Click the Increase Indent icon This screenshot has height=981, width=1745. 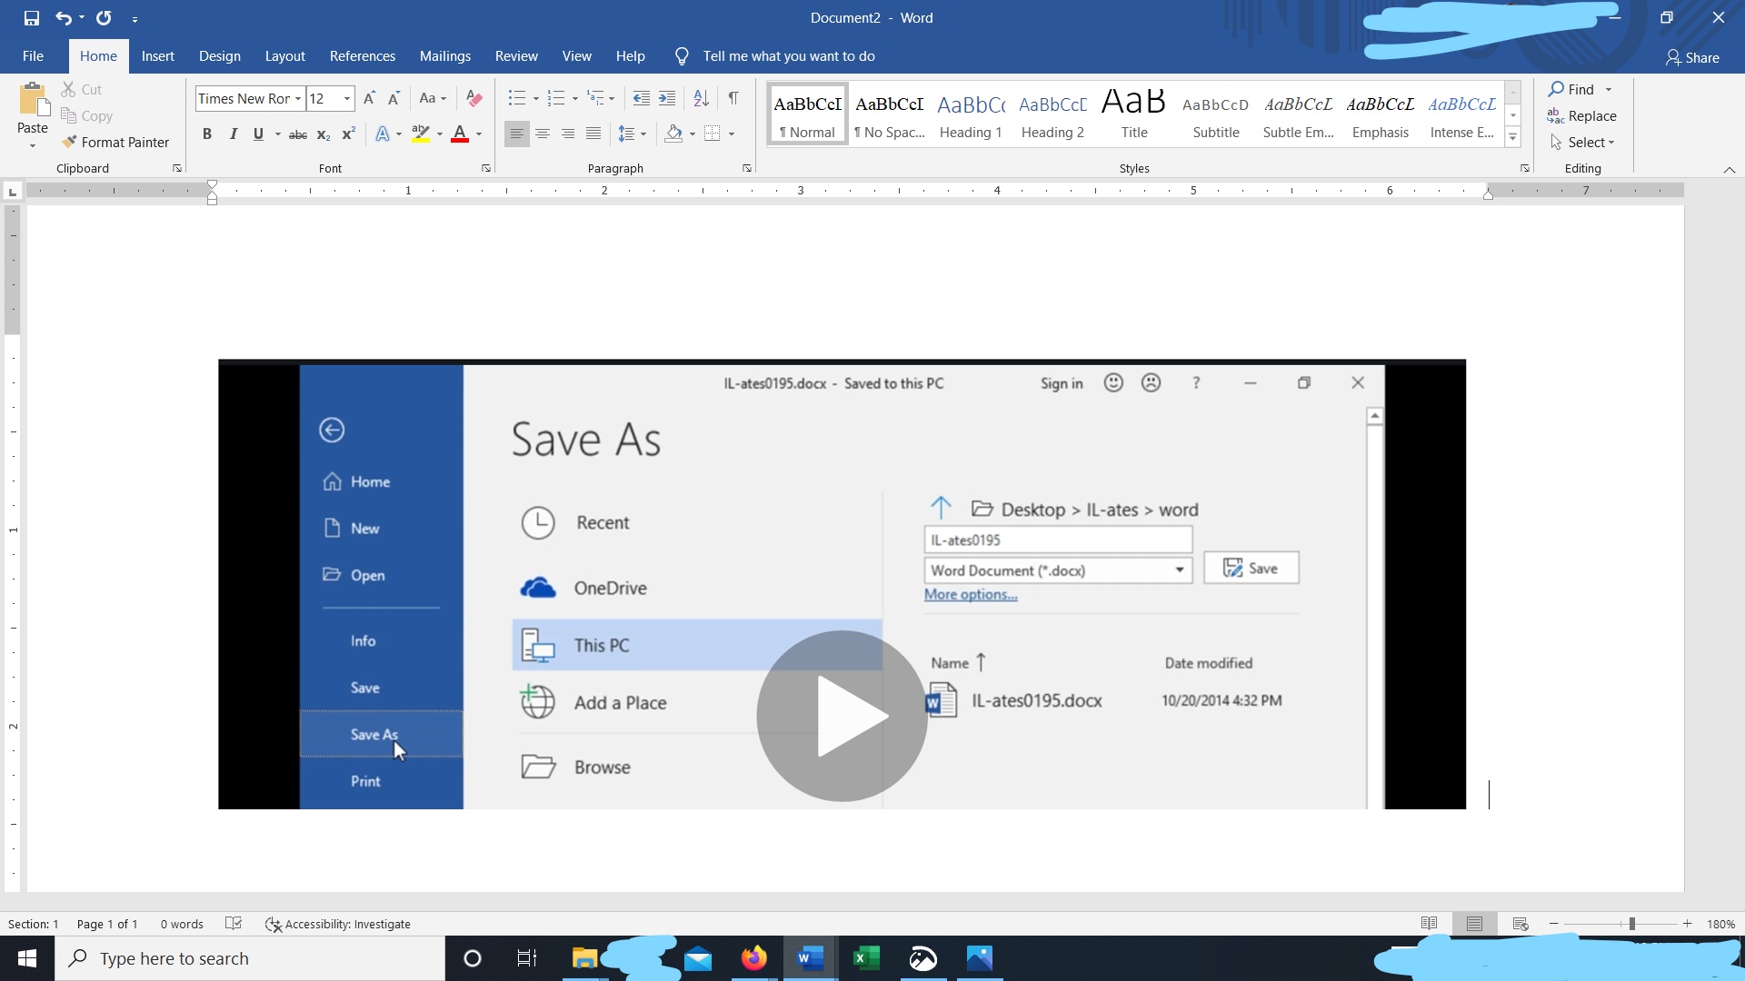[667, 98]
